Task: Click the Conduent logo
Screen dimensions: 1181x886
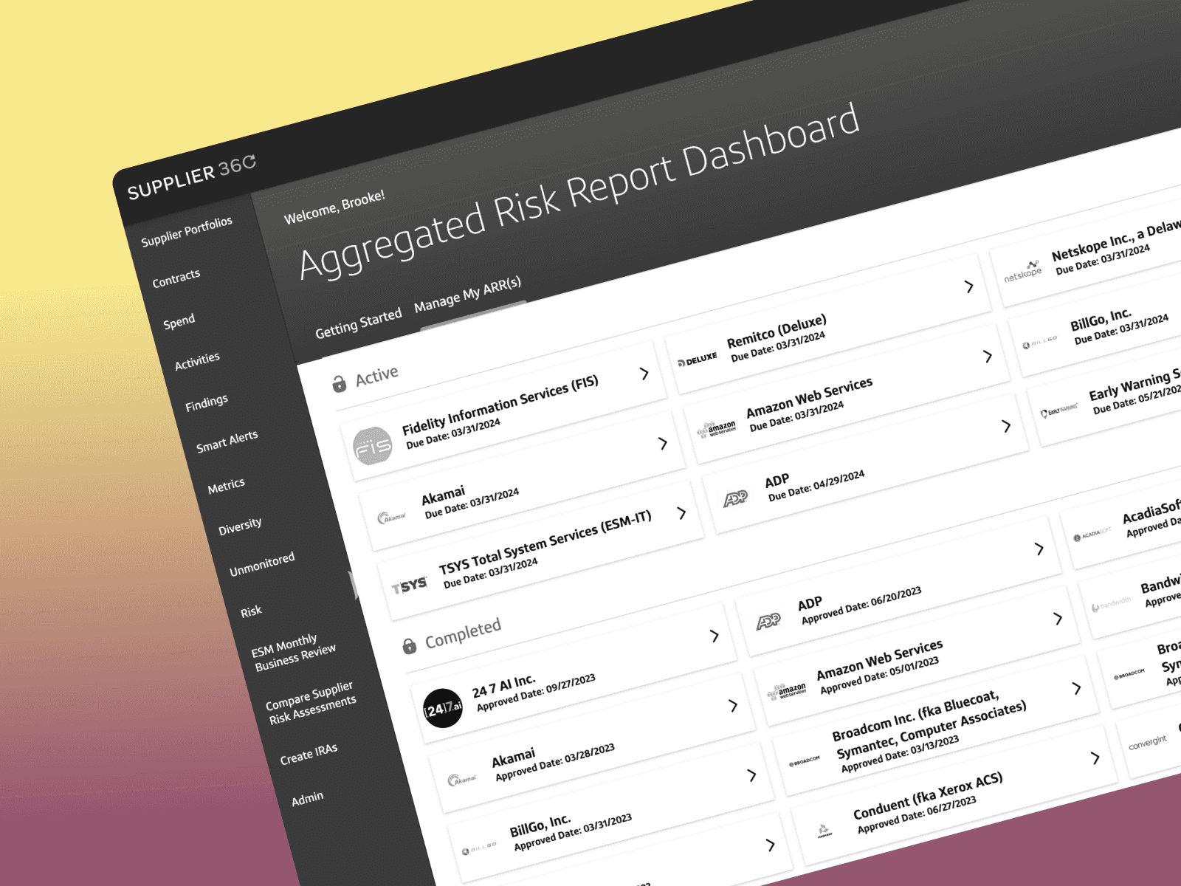Action: [x=824, y=831]
